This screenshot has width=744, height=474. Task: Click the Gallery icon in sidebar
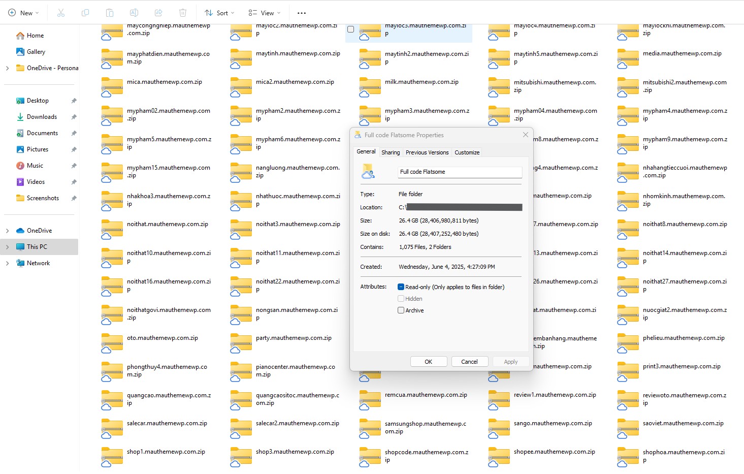[x=20, y=52]
